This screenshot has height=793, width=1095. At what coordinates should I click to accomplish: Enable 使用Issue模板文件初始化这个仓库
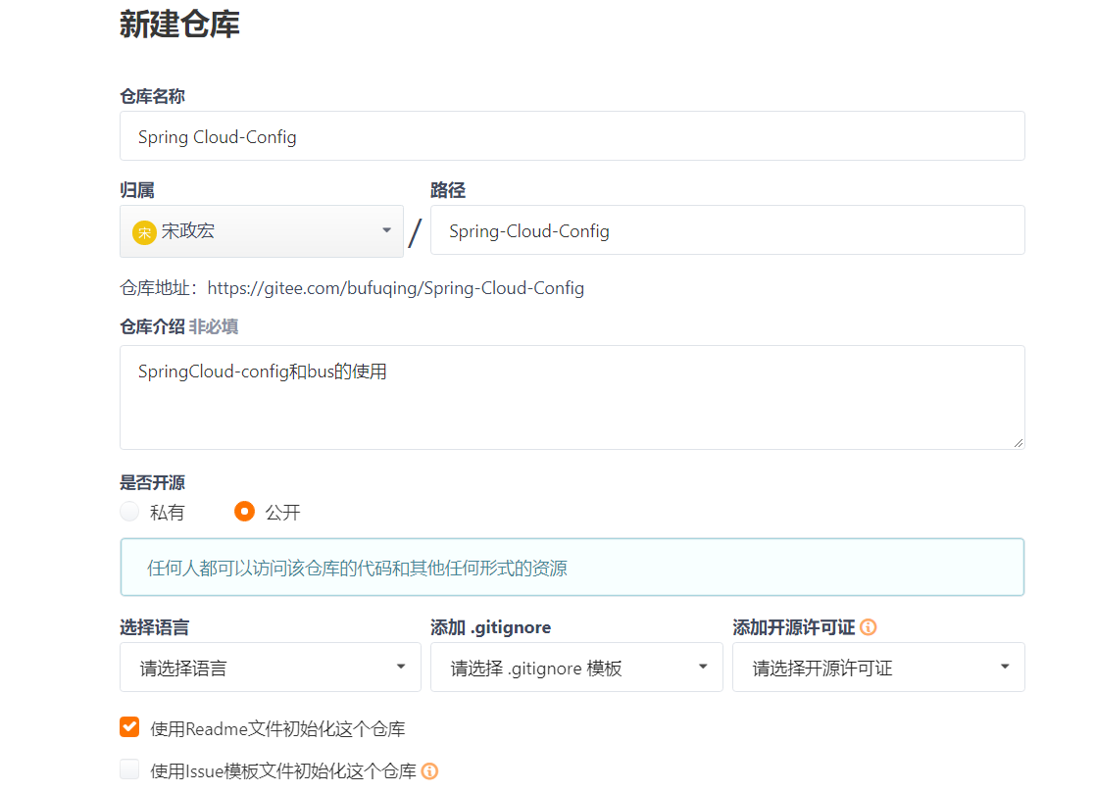(129, 769)
